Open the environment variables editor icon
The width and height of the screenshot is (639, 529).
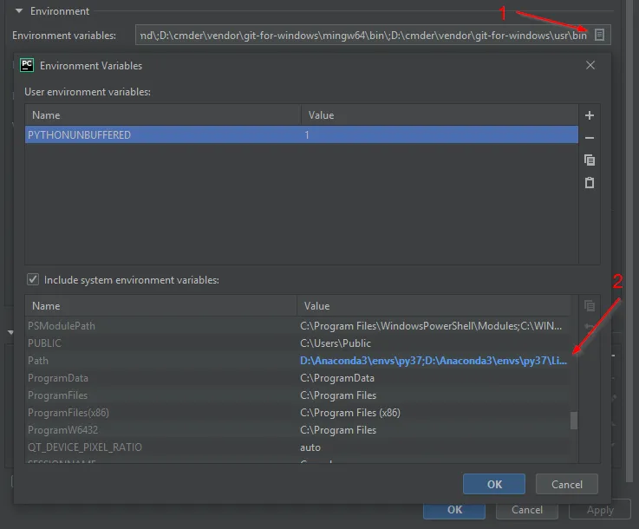(x=599, y=35)
